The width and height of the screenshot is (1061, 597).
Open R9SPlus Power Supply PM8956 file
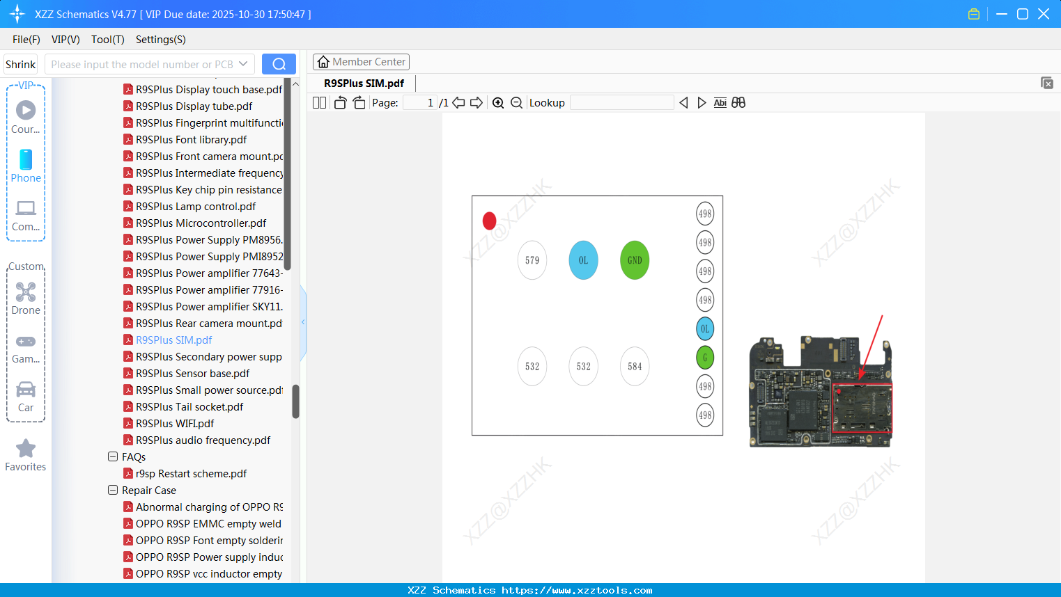pos(209,239)
